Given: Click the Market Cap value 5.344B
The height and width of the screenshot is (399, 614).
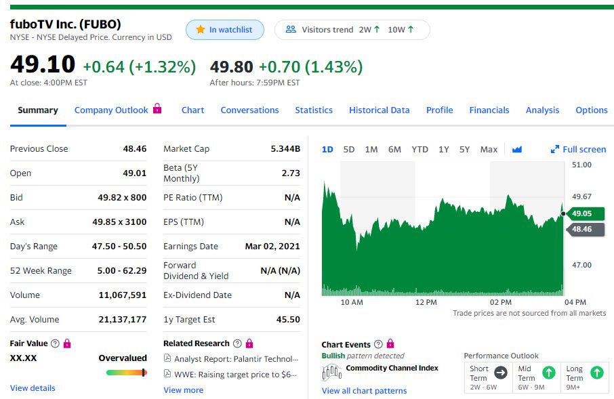Looking at the screenshot, I should click(x=285, y=149).
